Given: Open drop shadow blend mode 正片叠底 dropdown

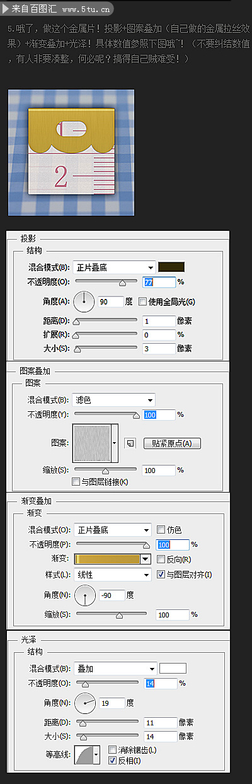Looking at the screenshot, I should [114, 267].
